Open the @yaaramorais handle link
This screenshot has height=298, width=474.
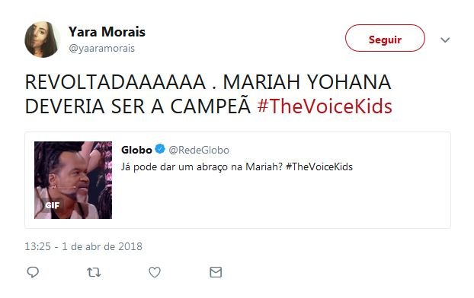101,48
